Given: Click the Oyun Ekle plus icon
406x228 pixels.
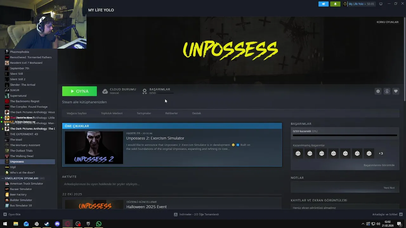Looking at the screenshot, I should pyautogui.click(x=5, y=214).
